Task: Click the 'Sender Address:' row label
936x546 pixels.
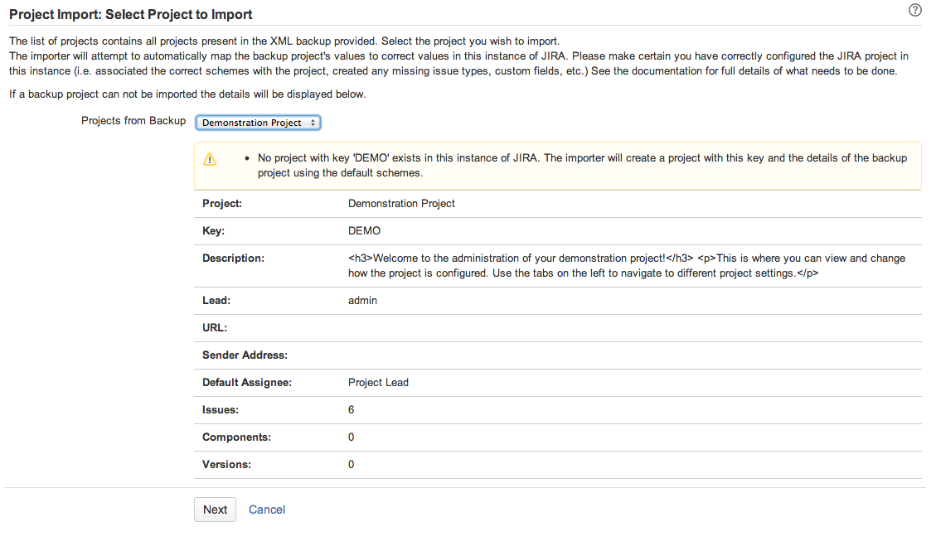Action: point(245,355)
